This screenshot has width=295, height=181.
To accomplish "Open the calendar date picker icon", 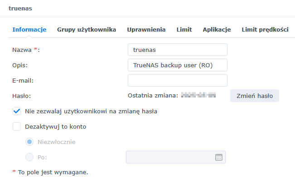I will click(x=218, y=157).
